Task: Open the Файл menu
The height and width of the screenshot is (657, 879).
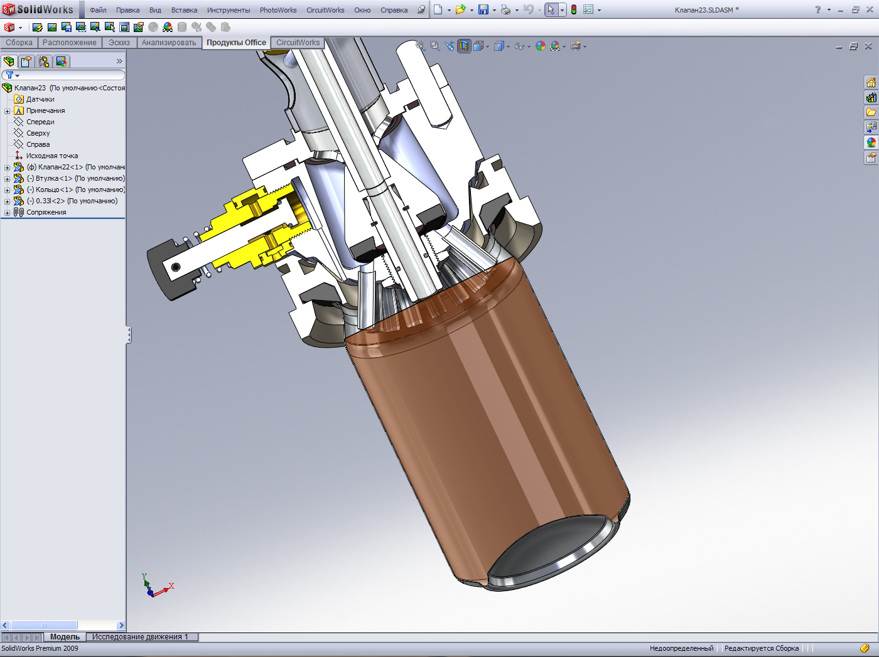Action: tap(98, 10)
